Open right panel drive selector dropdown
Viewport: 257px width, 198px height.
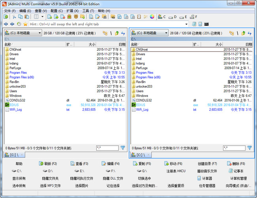(x=149, y=33)
